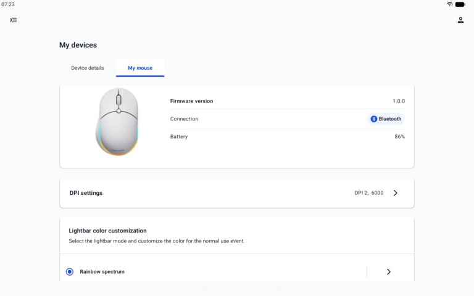Select the Rainbow spectrum radio button
The height and width of the screenshot is (296, 474).
click(x=70, y=271)
